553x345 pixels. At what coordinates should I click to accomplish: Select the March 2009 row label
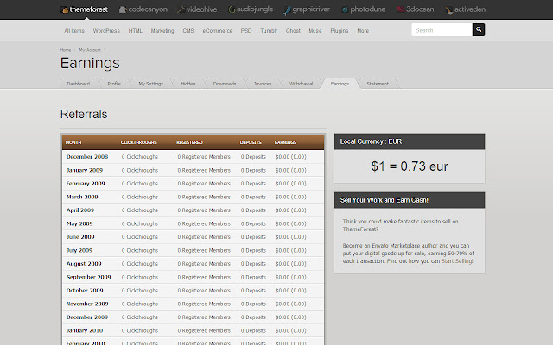click(82, 198)
